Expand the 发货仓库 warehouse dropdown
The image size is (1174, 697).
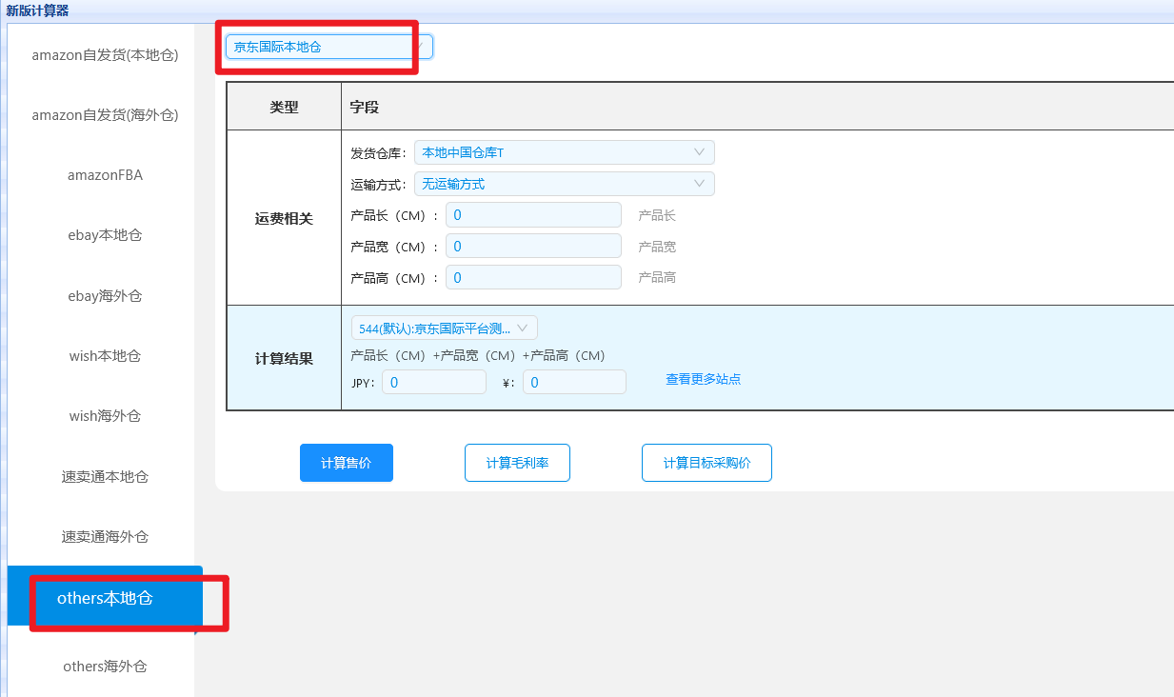(x=564, y=152)
